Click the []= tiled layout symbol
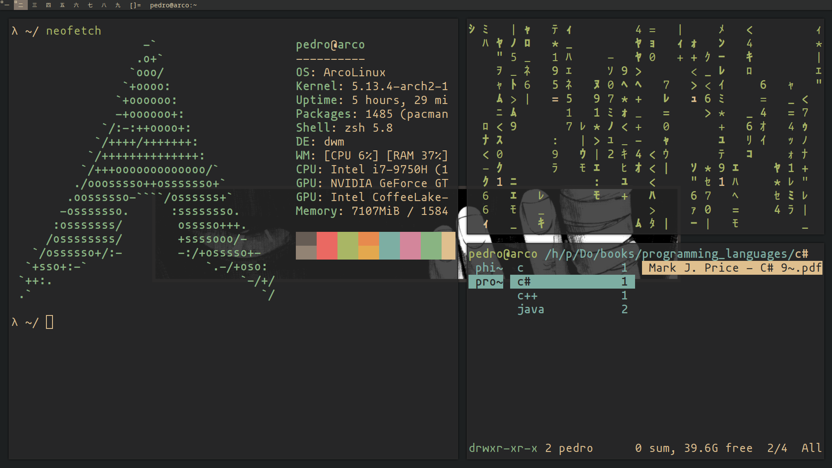The image size is (832, 468). tap(135, 5)
